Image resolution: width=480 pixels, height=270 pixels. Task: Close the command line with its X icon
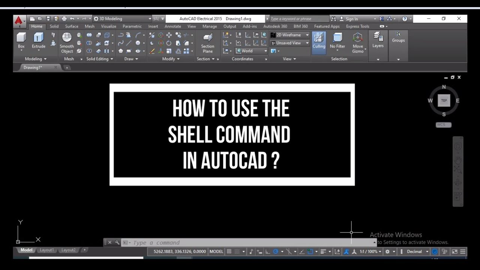[109, 243]
